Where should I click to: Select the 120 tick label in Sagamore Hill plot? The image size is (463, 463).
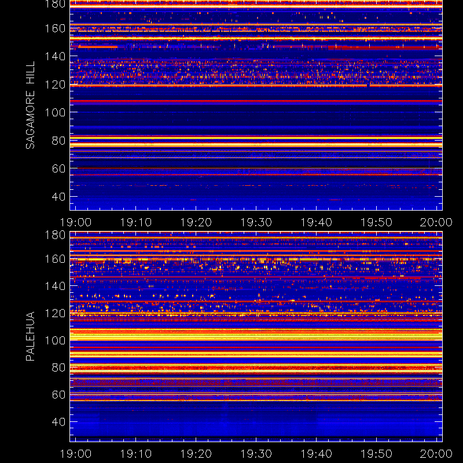click(x=55, y=84)
